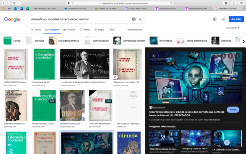Filter by the sistemas chip

pos(223,41)
